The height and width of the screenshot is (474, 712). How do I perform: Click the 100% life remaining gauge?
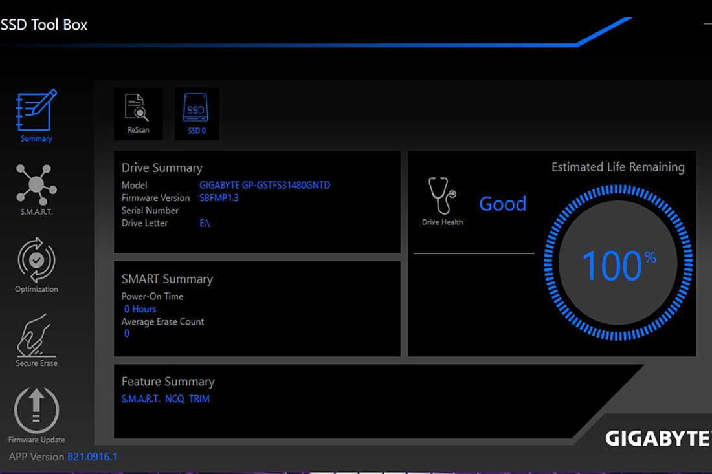click(618, 262)
